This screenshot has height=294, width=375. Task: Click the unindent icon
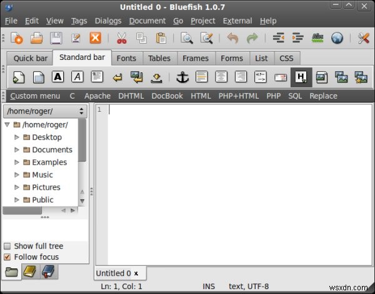coord(278,38)
